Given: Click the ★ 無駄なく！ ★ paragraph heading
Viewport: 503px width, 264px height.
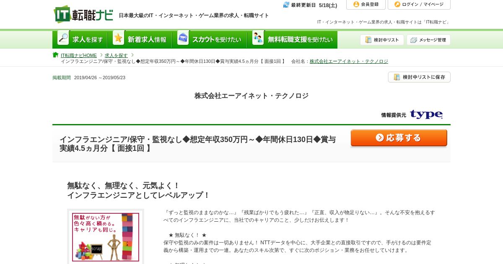Looking at the screenshot, I should (x=187, y=235).
